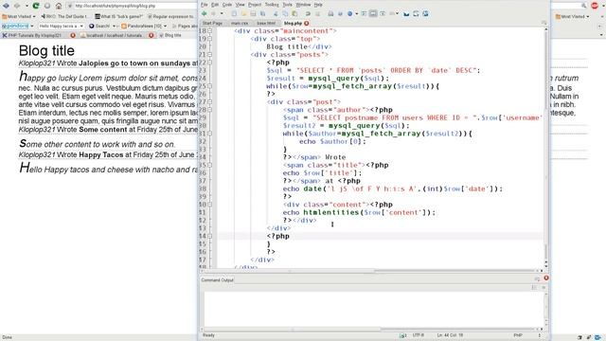Open the Code menu
Viewport: 606px width, 341px height.
point(227,5)
